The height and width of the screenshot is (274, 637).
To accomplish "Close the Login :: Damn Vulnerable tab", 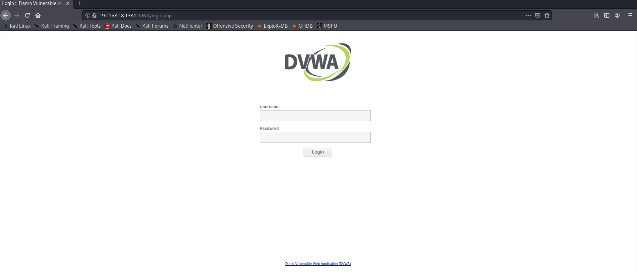I will tap(68, 3).
